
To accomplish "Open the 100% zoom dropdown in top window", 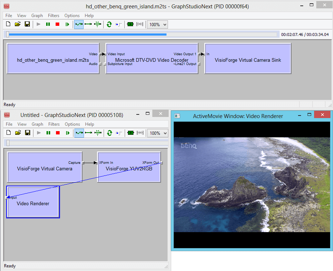I will pyautogui.click(x=157, y=25).
